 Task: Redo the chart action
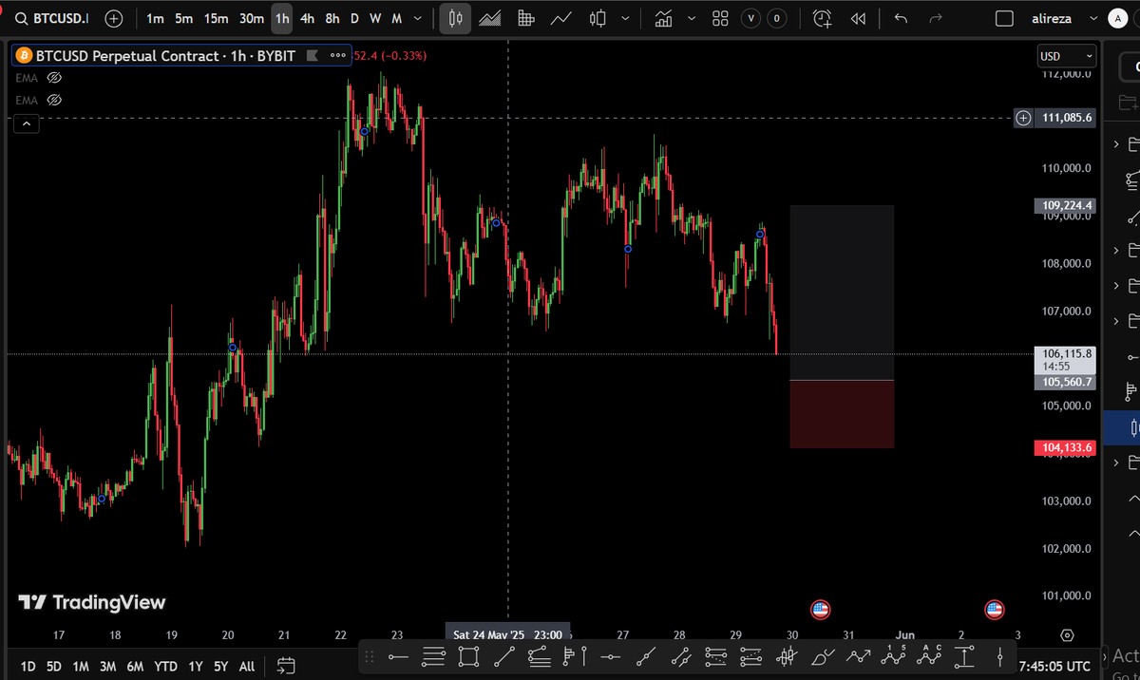(x=936, y=19)
